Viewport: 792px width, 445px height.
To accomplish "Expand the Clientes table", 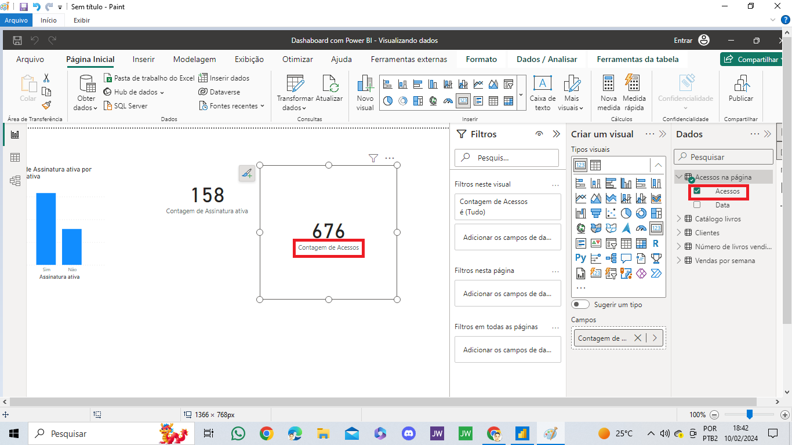I will point(679,233).
